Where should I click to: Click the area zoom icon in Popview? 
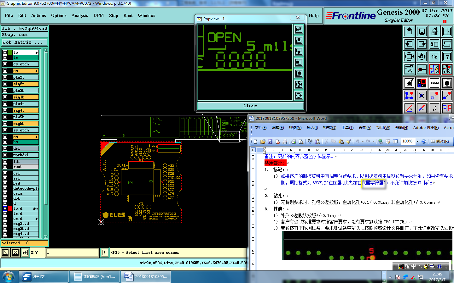point(299,30)
